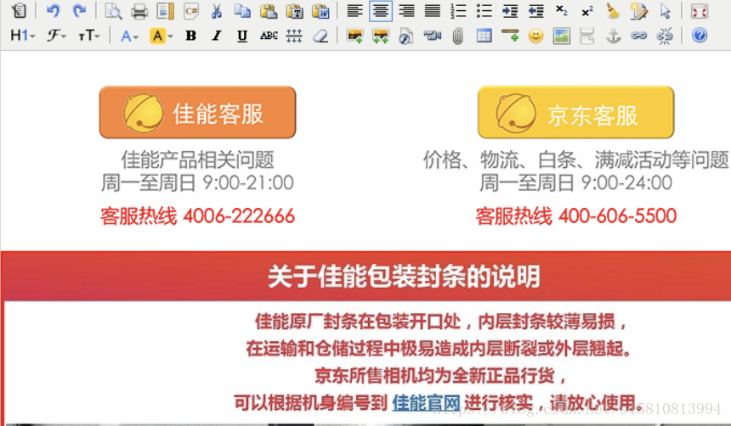Apply superscript formatting

pos(587,10)
